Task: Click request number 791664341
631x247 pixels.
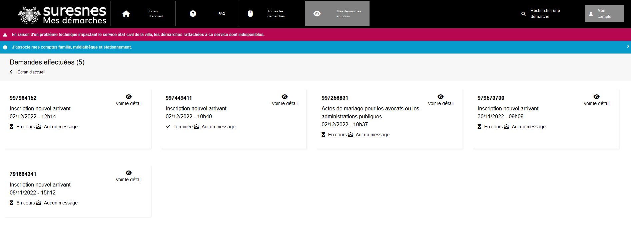Action: pos(23,174)
